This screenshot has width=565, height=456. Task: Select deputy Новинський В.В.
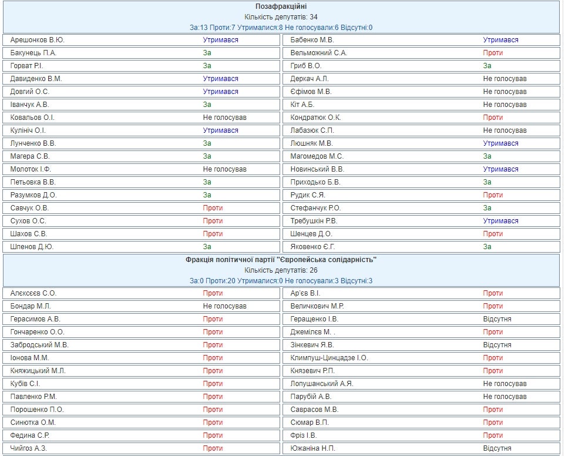317,169
